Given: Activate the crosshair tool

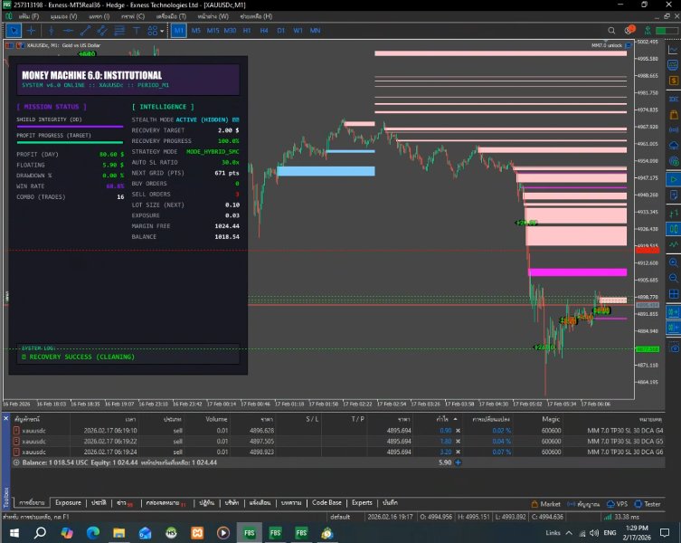Looking at the screenshot, I should (x=32, y=31).
